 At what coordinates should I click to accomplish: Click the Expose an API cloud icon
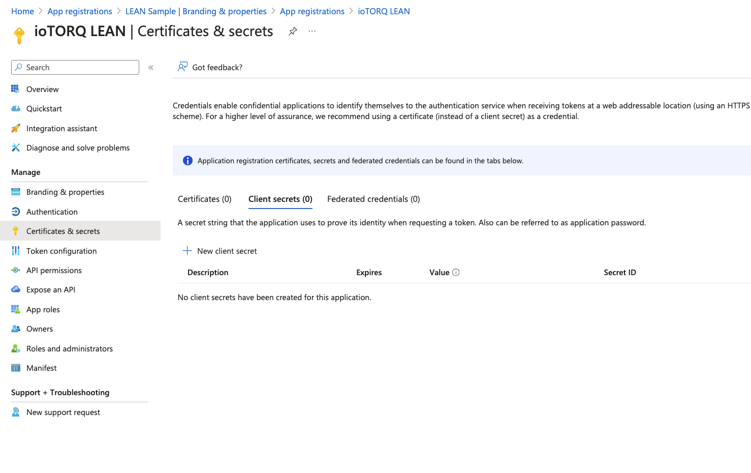click(16, 289)
